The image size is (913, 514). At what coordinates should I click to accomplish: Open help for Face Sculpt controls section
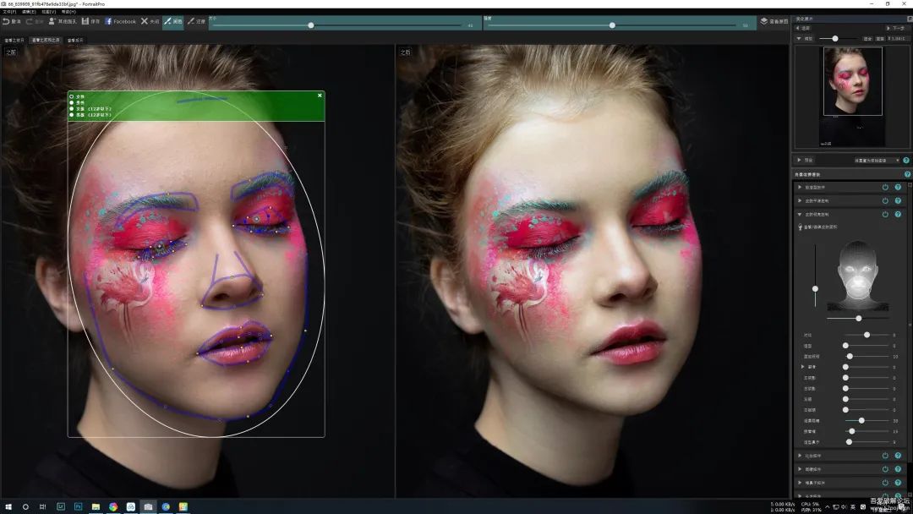[898, 188]
